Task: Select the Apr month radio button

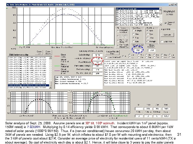Action: point(154,55)
